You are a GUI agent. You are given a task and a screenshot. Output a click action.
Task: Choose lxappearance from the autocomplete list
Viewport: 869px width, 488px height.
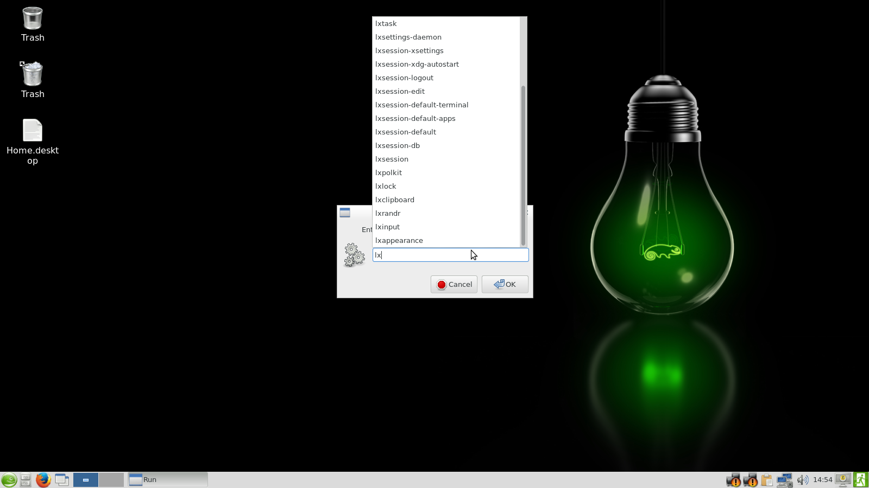click(399, 240)
